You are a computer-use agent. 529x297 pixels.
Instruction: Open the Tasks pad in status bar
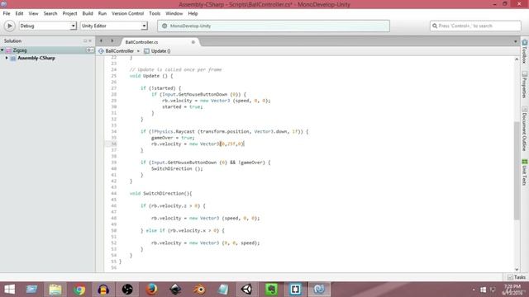point(517,277)
